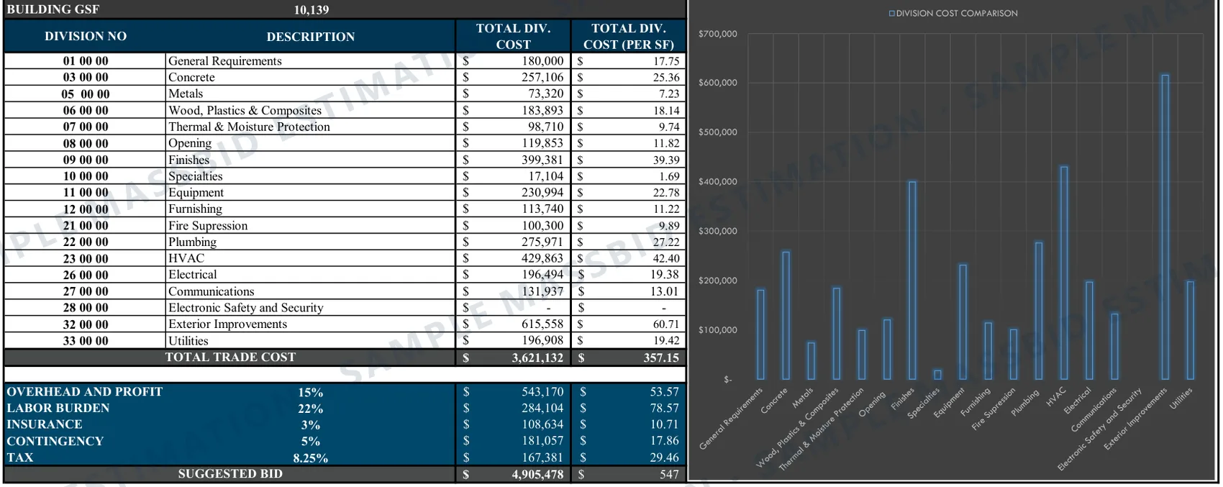Viewport: 1223px width, 487px height.
Task: Click the DIVISION NO column header
Action: pyautogui.click(x=86, y=36)
